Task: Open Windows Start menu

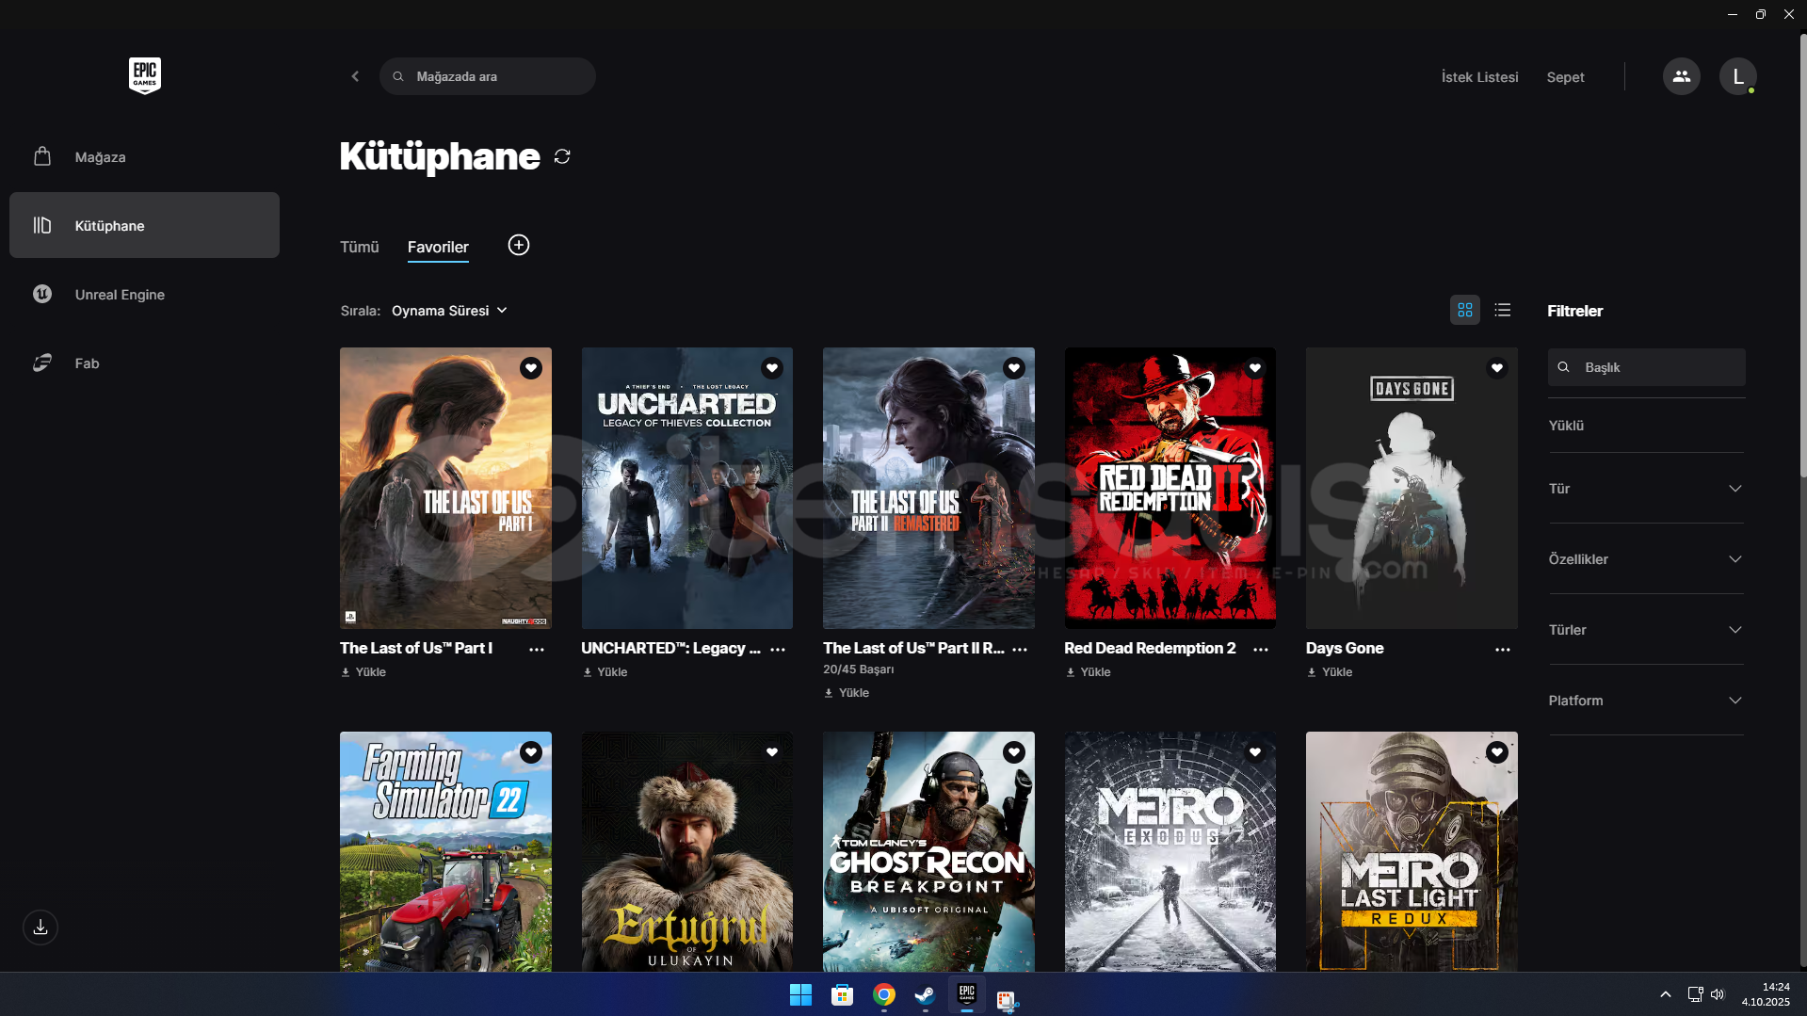Action: click(x=800, y=995)
